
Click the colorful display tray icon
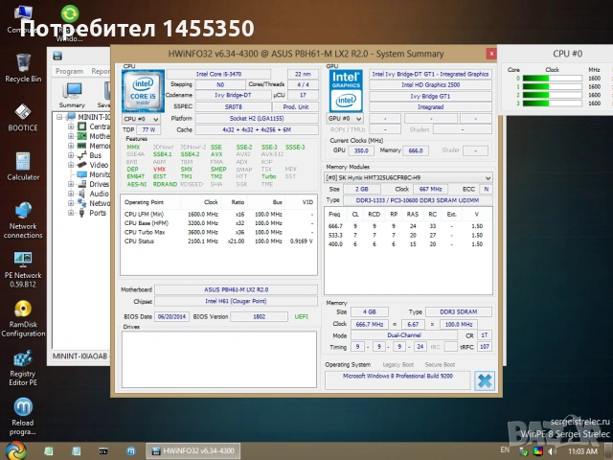point(538,451)
